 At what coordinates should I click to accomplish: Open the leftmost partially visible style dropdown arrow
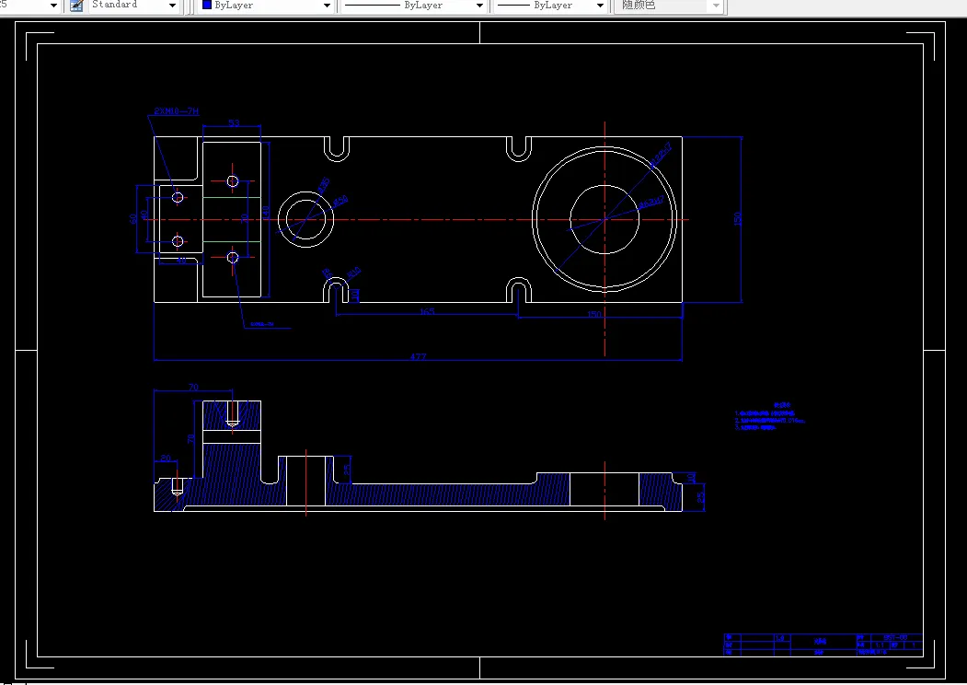(x=53, y=6)
